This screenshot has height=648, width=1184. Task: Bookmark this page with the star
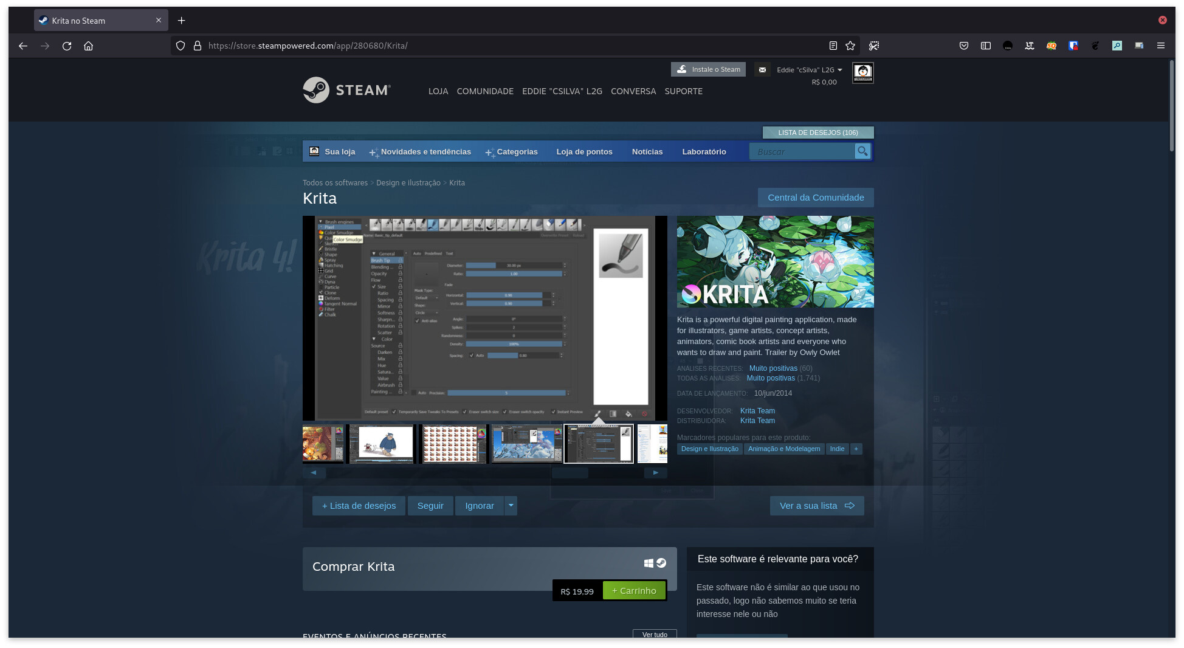pos(850,46)
